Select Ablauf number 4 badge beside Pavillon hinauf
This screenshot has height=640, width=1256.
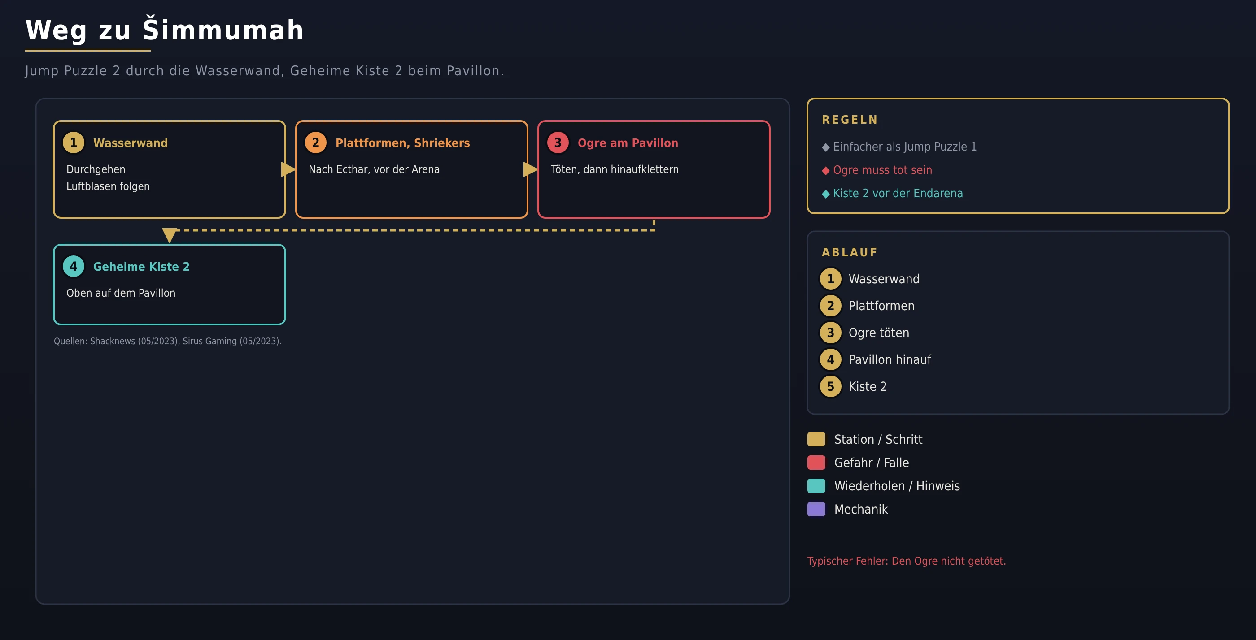pos(830,359)
